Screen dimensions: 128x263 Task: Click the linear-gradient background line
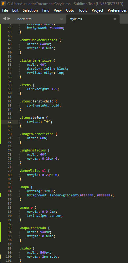pyautogui.click(x=70, y=195)
